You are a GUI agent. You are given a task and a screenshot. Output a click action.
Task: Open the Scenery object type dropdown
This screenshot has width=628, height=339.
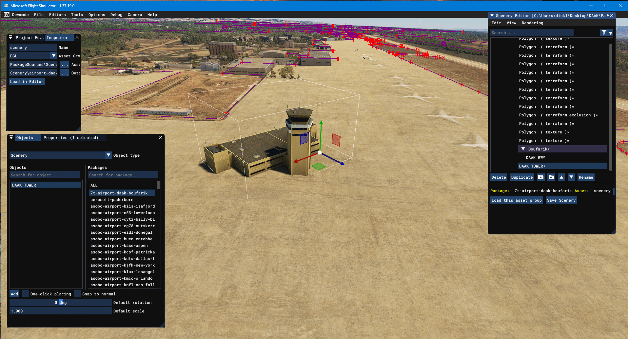(108, 155)
